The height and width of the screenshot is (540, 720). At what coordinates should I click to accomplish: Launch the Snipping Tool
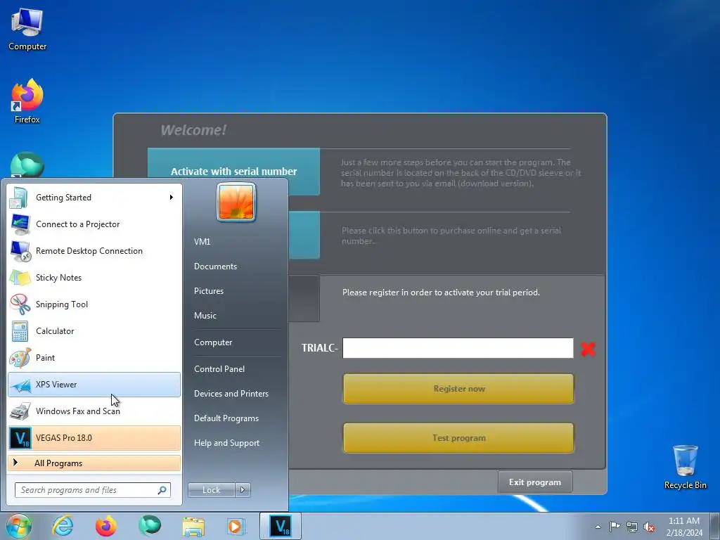(x=94, y=304)
